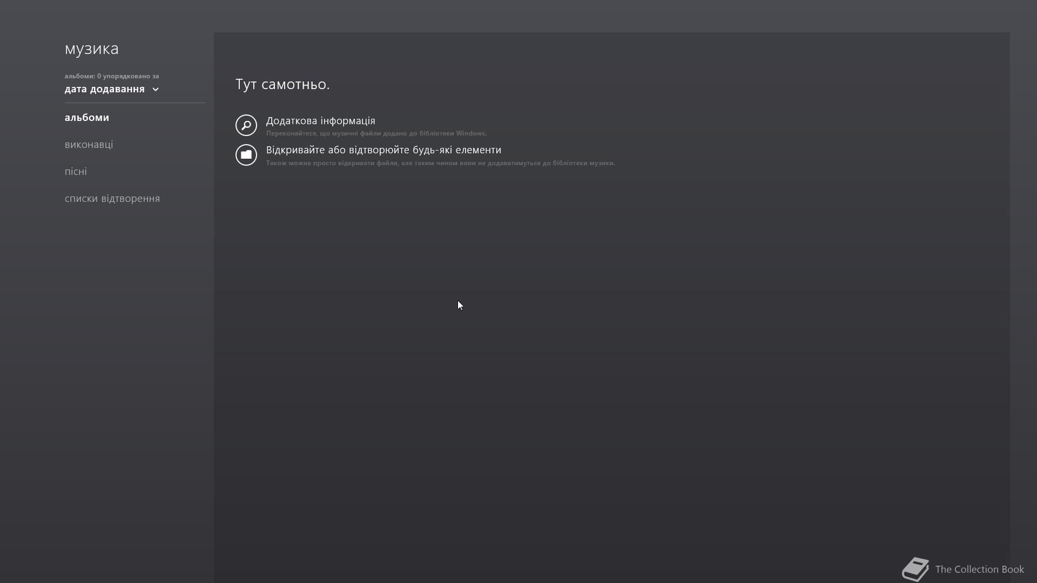Viewport: 1037px width, 583px height.
Task: Click the Додаткова інформація link
Action: [x=321, y=121]
